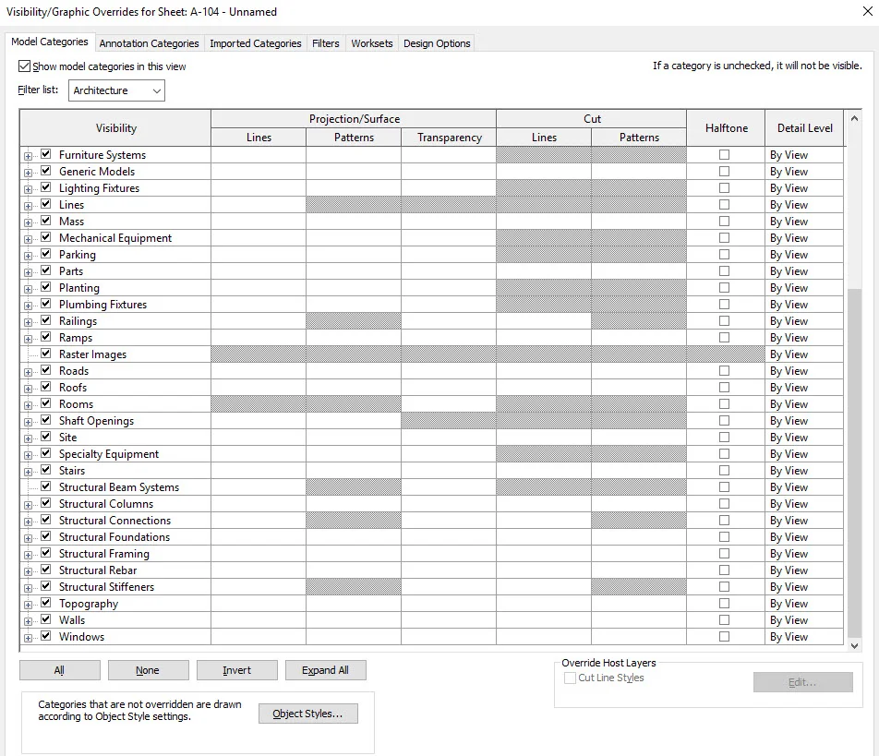Select the Model Categories tab
The height and width of the screenshot is (756, 879).
coord(49,42)
